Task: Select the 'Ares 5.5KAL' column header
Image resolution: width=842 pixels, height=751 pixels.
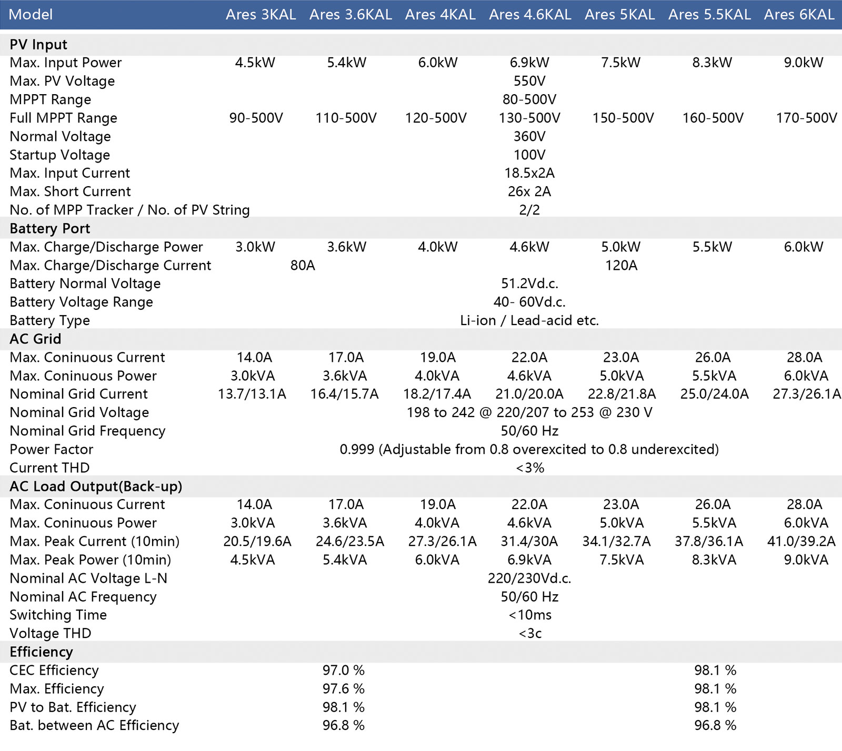Action: (709, 14)
